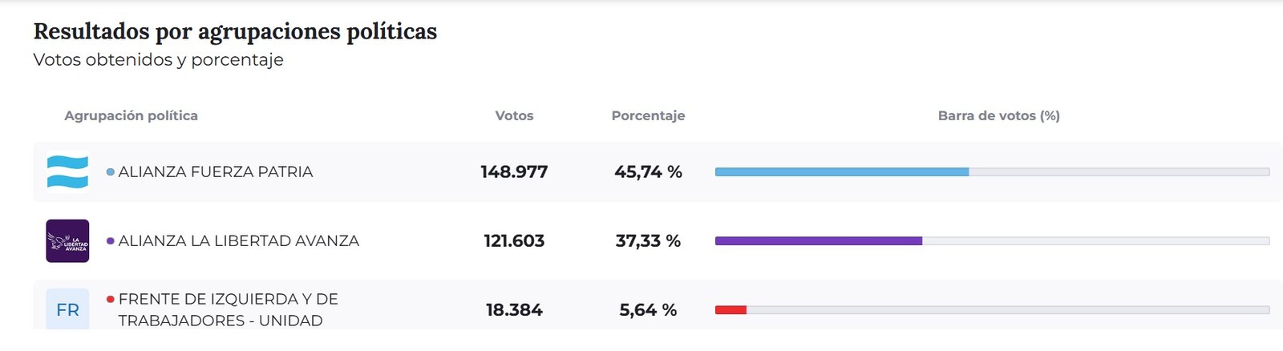Click the blue 45,74 % vote bar
Image resolution: width=1283 pixels, height=351 pixels.
841,171
